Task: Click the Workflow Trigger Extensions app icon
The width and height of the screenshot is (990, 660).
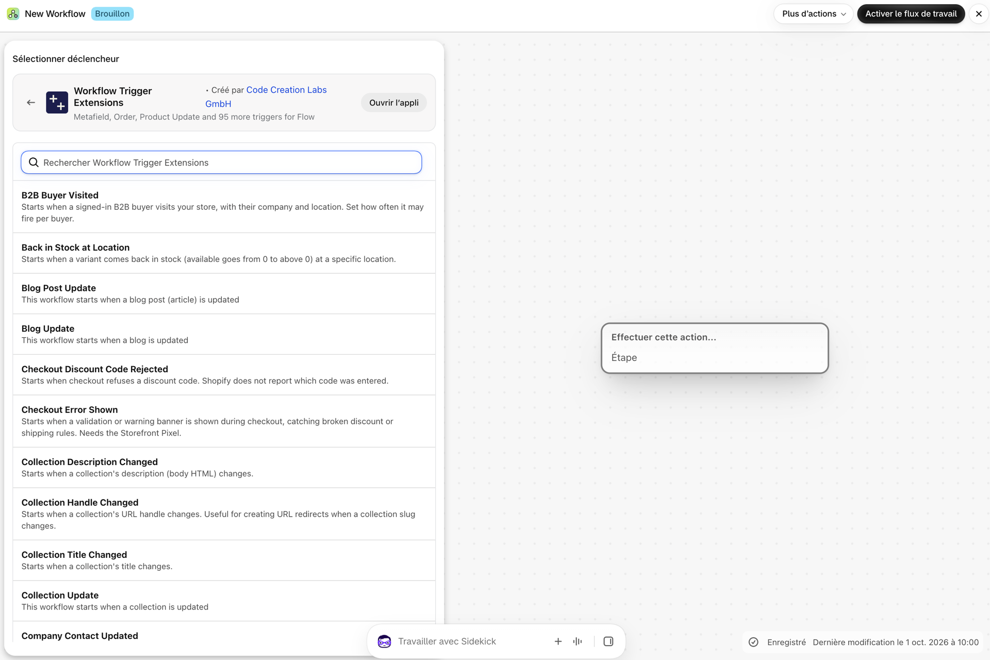Action: tap(57, 103)
